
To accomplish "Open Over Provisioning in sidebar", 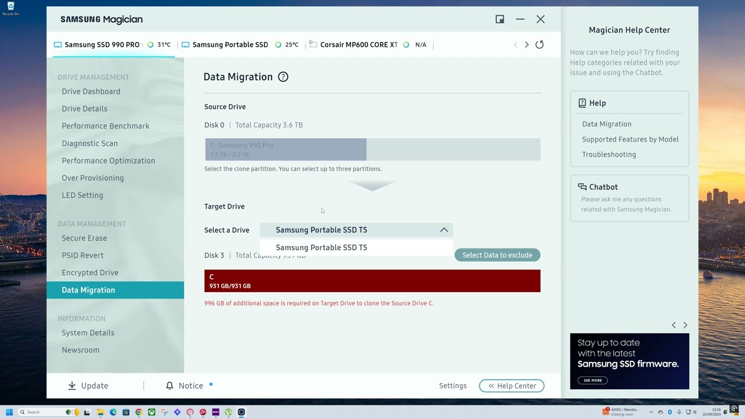I will (x=93, y=178).
